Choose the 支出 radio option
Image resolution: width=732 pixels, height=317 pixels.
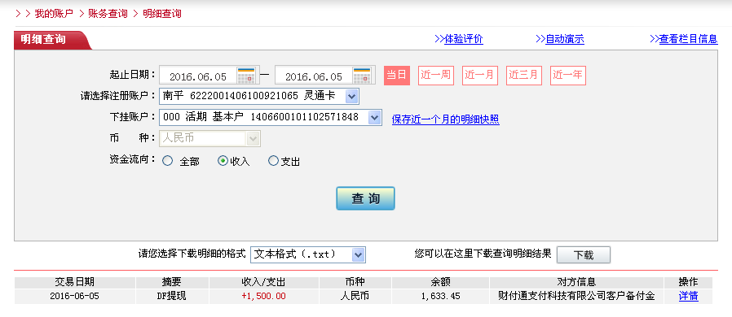[x=273, y=161]
